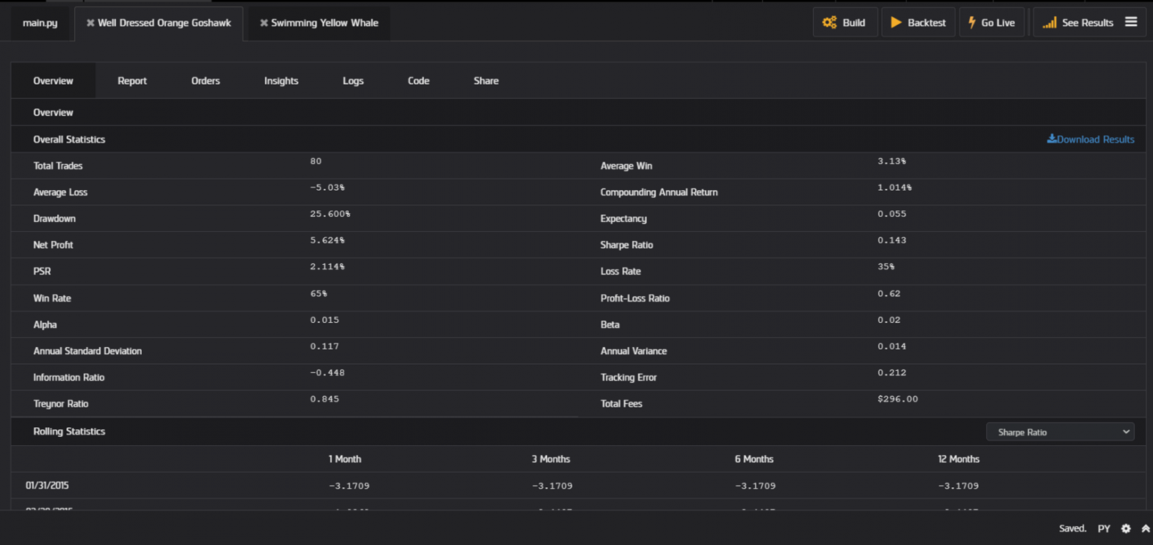Viewport: 1153px width, 545px height.
Task: Select the Swimming Yellow Whale backtest tab
Action: (x=324, y=23)
